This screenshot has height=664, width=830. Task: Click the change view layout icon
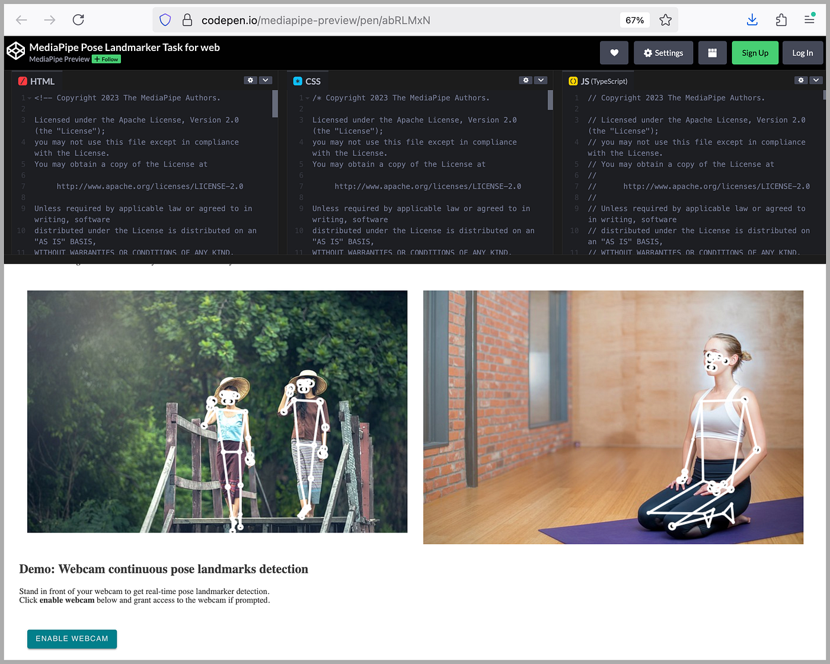click(x=712, y=53)
